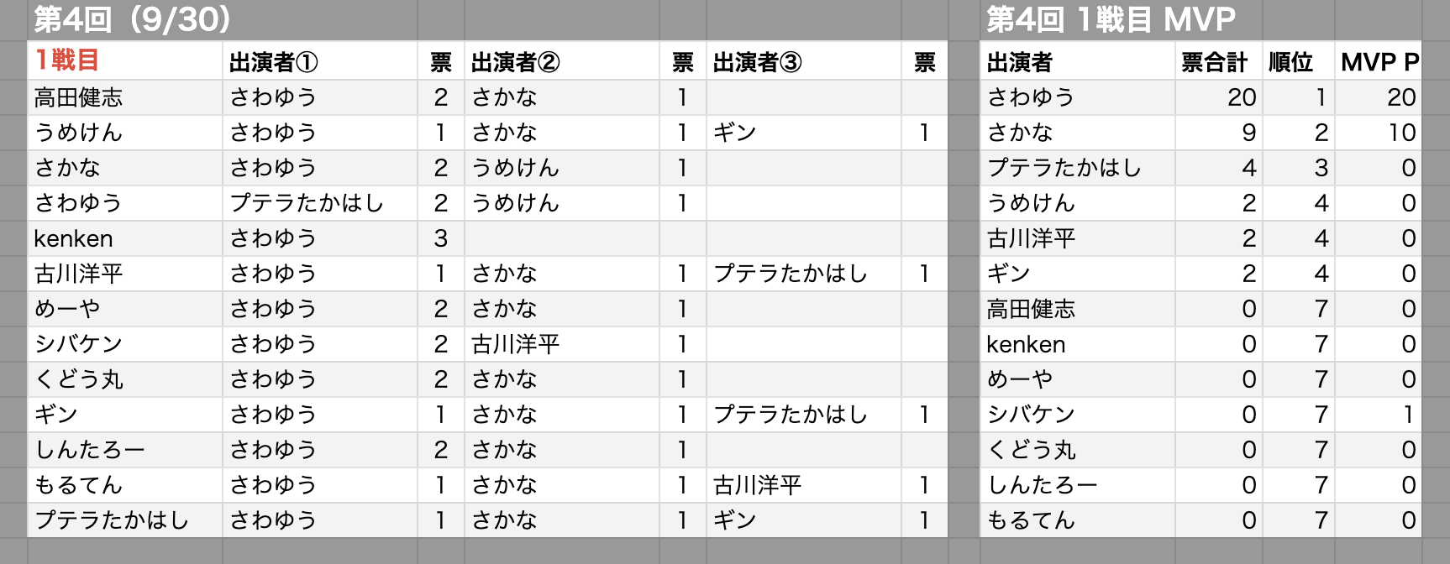Select the 第4回 1戦目 MVP title cell
Screen dimensions: 1450x564
point(1111,19)
